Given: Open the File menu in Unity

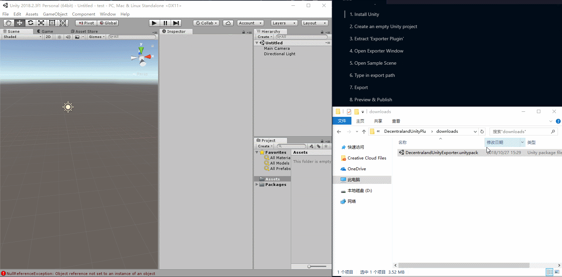Looking at the screenshot, I should tap(6, 14).
